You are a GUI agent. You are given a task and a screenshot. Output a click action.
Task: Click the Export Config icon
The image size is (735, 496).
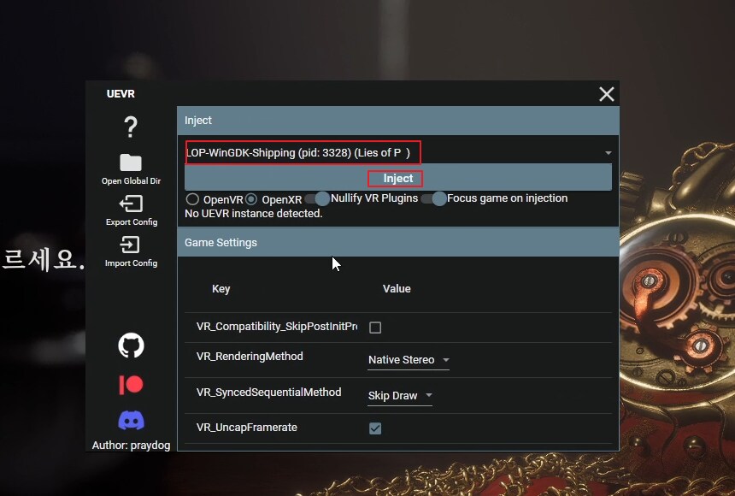pos(131,204)
